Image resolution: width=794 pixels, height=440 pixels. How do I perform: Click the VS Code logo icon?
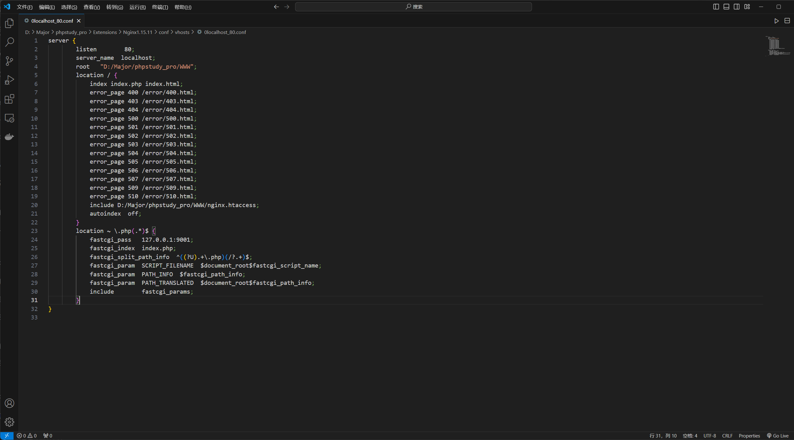[x=7, y=7]
